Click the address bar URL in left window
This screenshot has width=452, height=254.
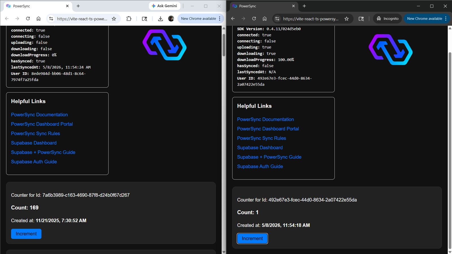click(x=82, y=19)
